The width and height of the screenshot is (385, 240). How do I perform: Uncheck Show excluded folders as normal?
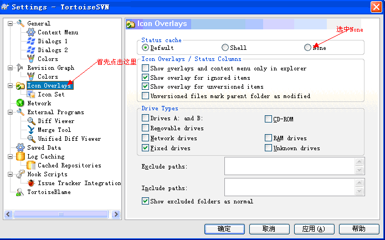click(x=145, y=201)
